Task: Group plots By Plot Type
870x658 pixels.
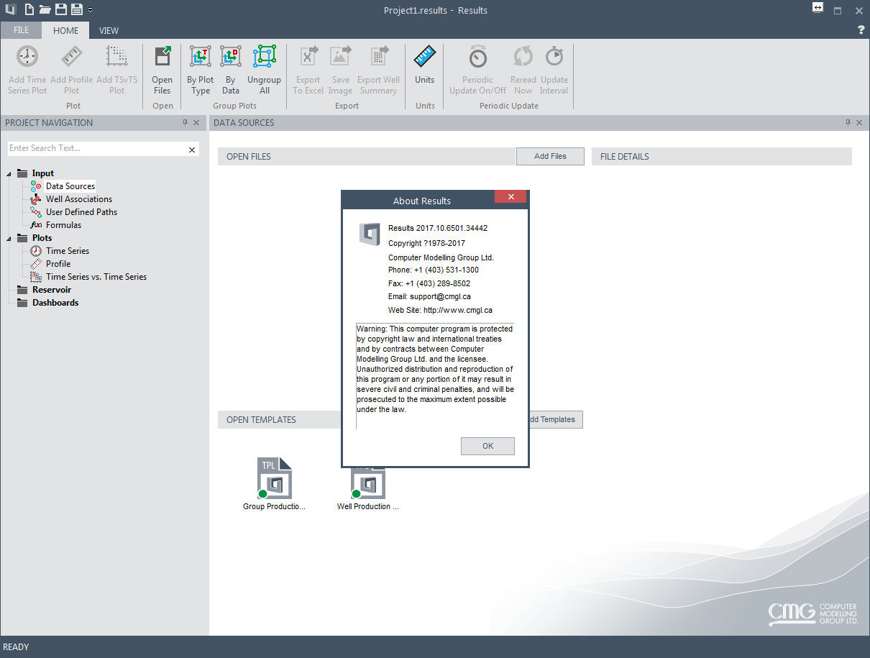Action: coord(200,56)
